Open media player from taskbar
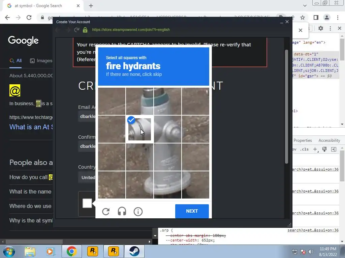 tap(50, 251)
